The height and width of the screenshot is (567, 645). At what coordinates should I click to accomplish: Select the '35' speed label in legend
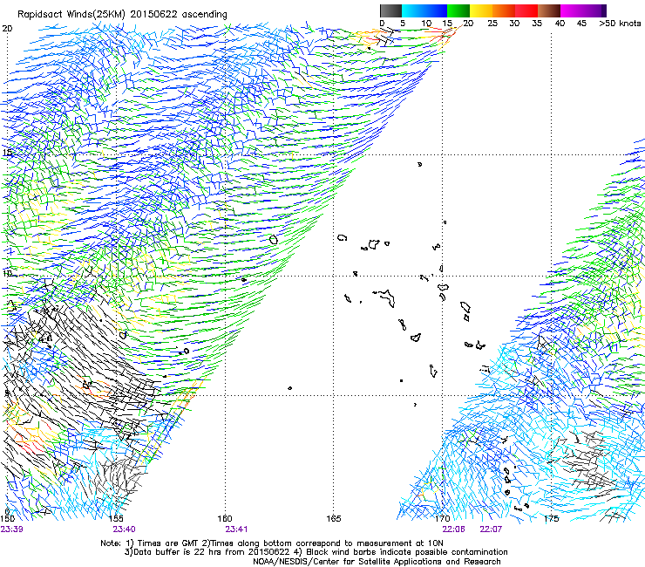537,24
